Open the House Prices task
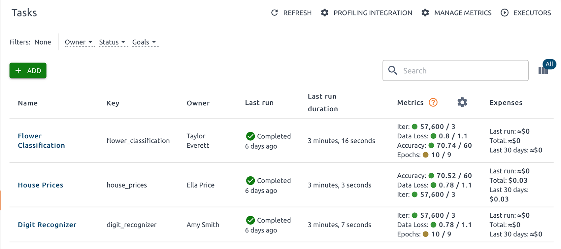Viewport: 561px width, 249px height. coord(41,185)
